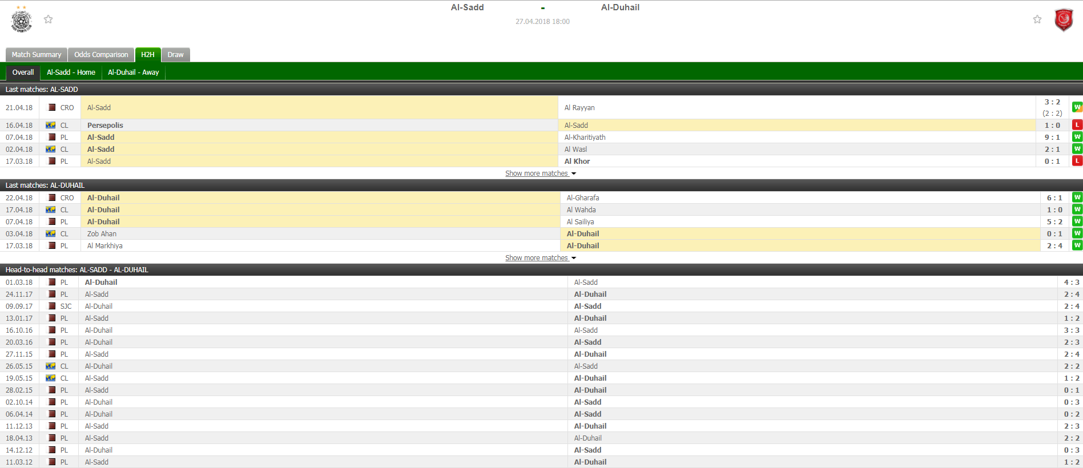Click the Qatar flag on 21.04.18 CRO row

point(52,107)
